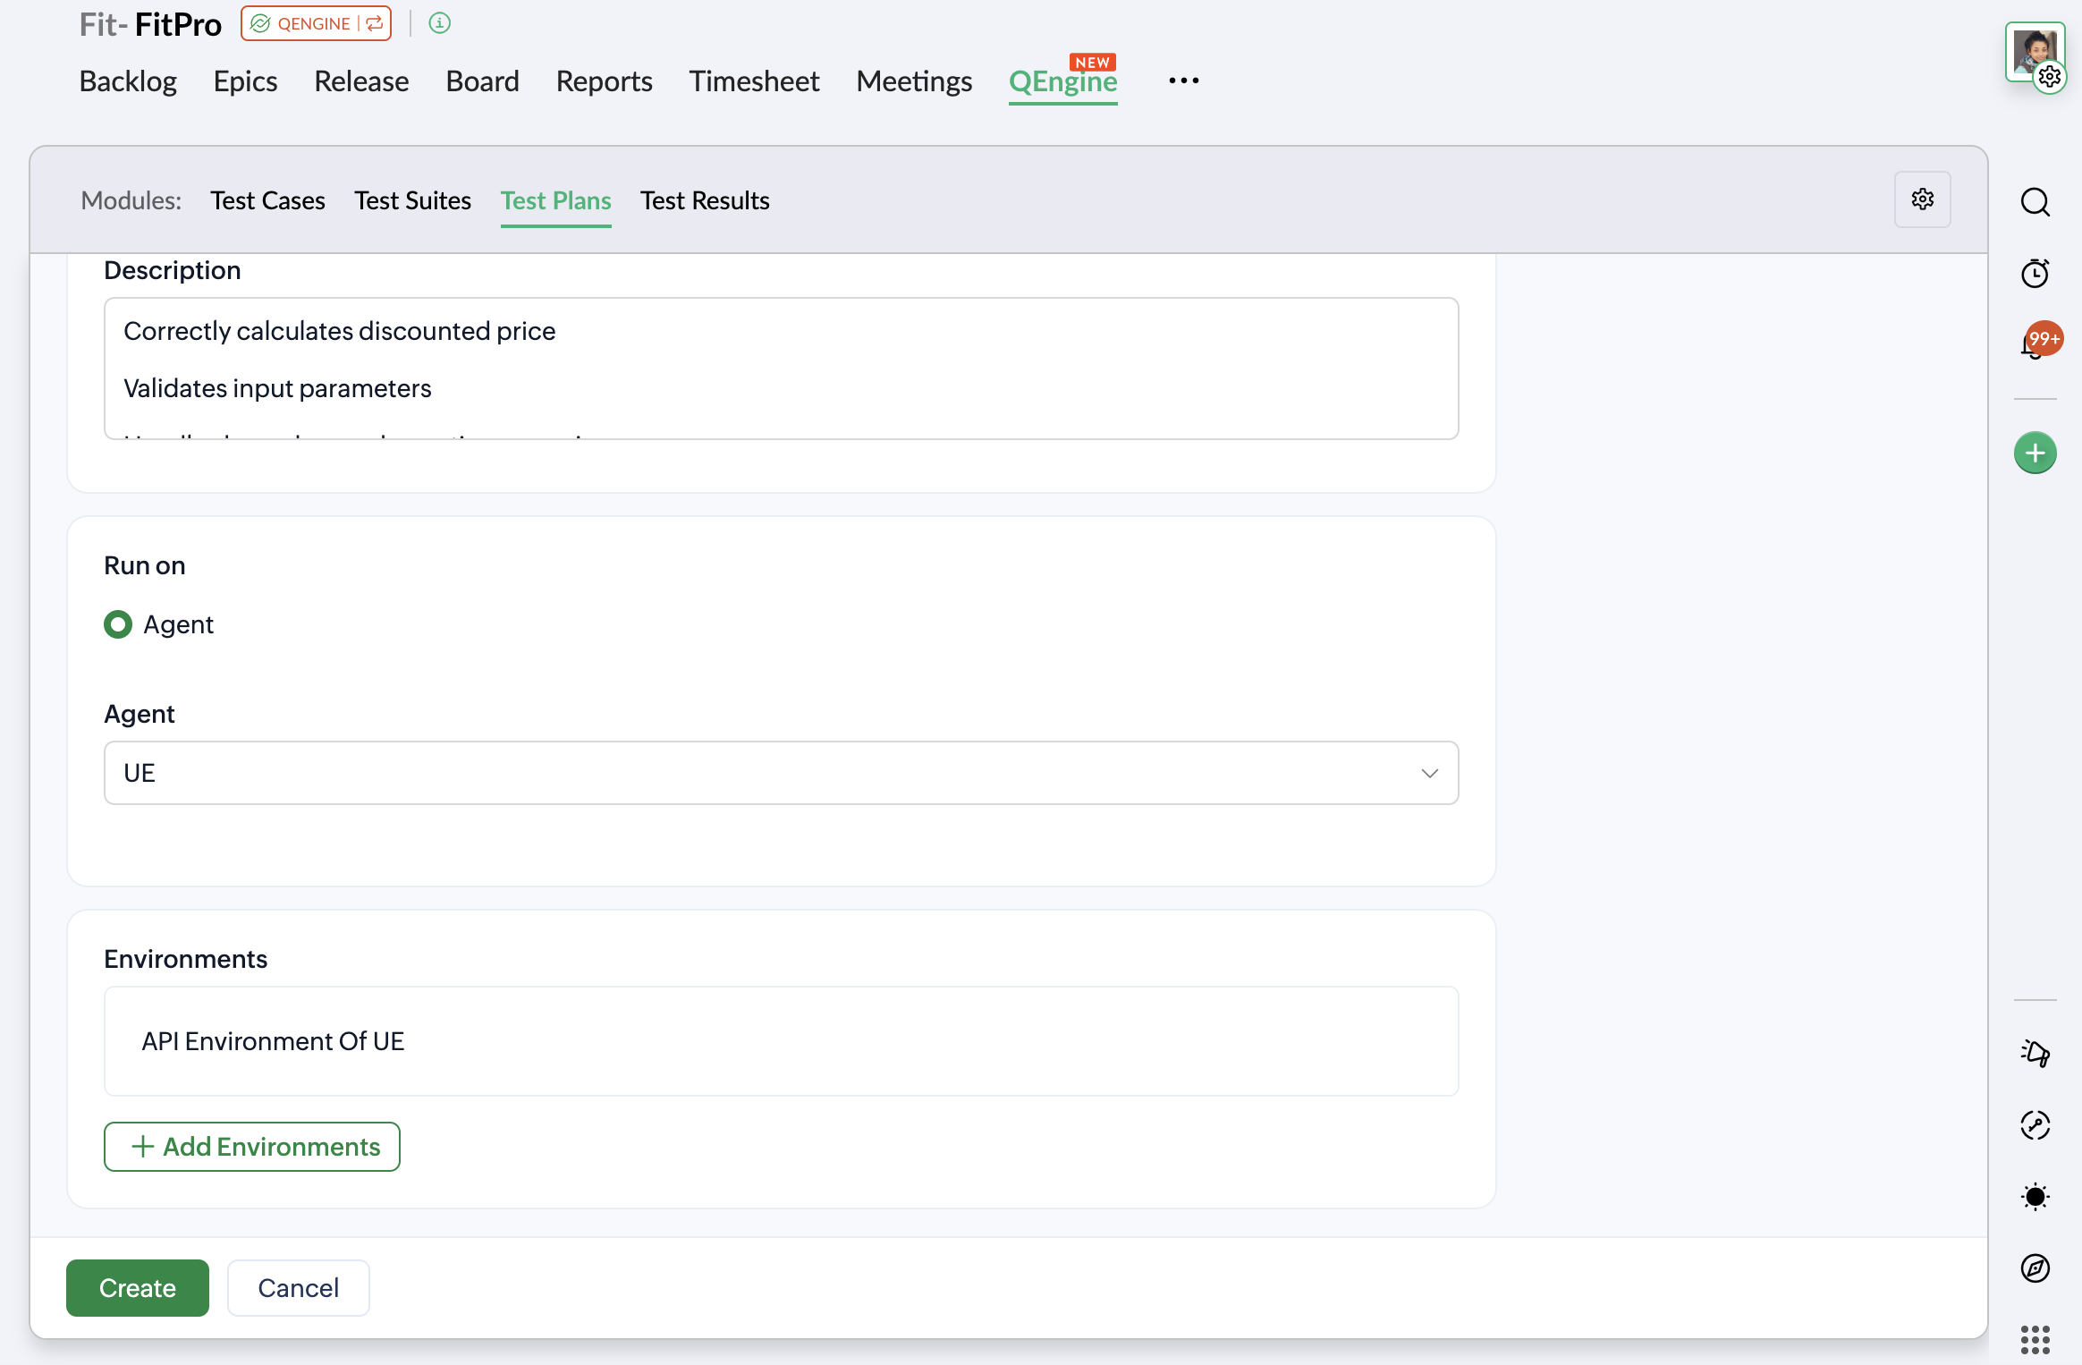Click the QENGINE switch badge
2082x1365 pixels.
pos(316,23)
